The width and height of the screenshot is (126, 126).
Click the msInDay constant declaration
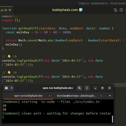(23, 32)
